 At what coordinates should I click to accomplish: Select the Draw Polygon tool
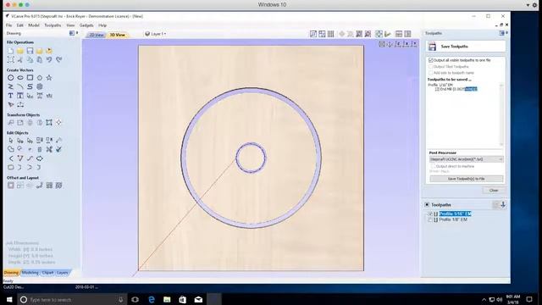coord(40,78)
